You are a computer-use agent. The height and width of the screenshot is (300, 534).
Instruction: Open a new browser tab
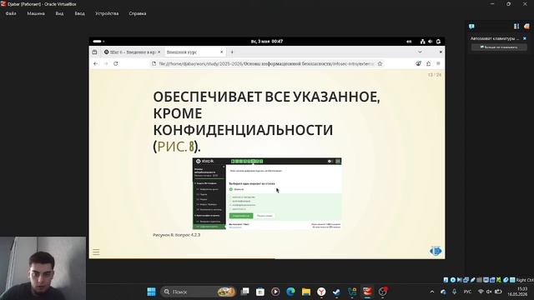[232, 52]
